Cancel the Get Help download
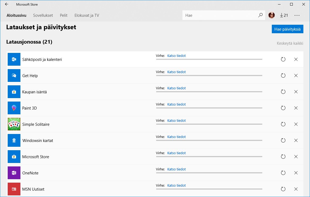The height and width of the screenshot is (197, 310). [296, 76]
